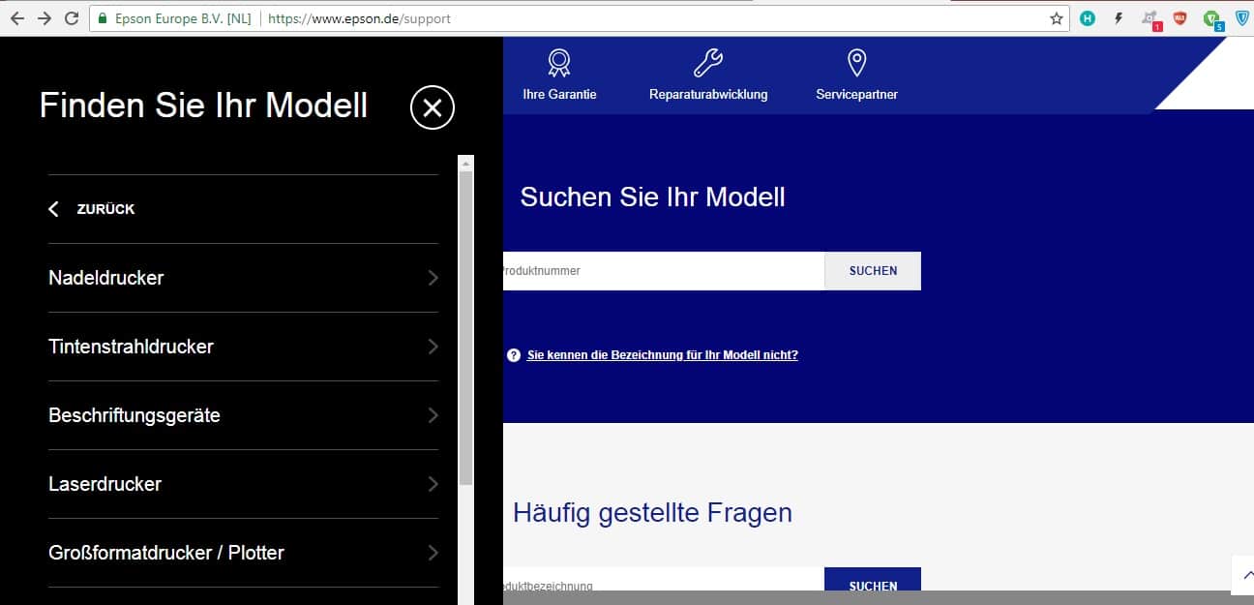This screenshot has height=605, width=1254.
Task: Open the blue shield extension icon
Action: point(1242,18)
